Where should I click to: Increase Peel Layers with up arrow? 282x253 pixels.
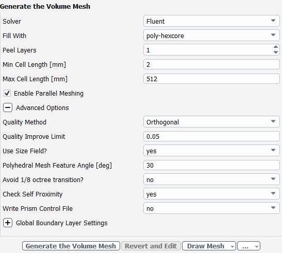coord(275,47)
